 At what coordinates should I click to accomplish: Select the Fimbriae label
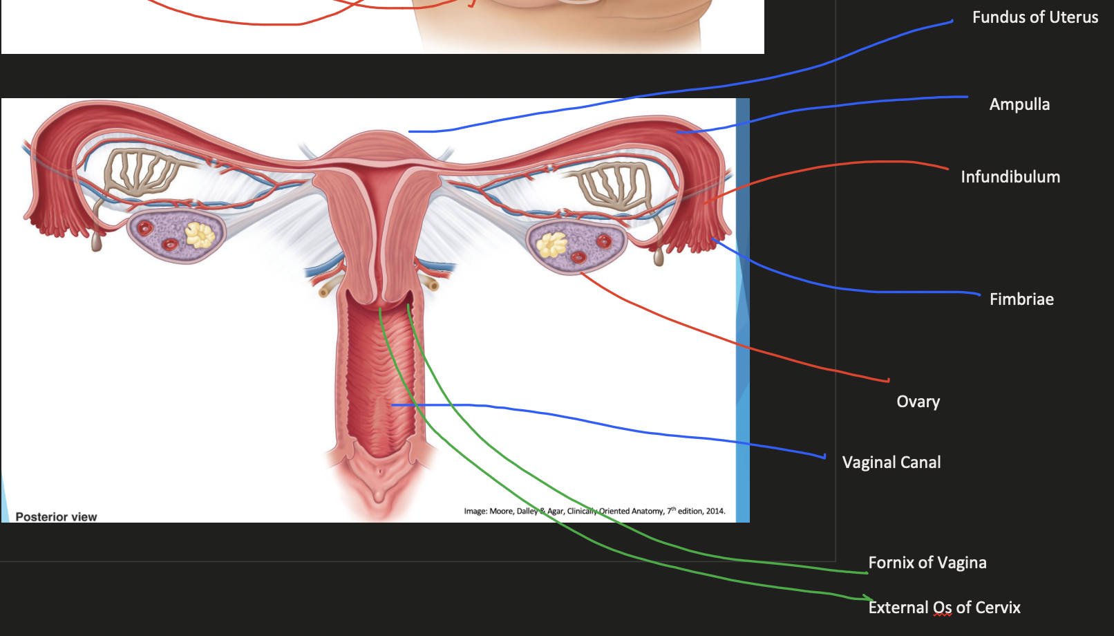point(1021,299)
